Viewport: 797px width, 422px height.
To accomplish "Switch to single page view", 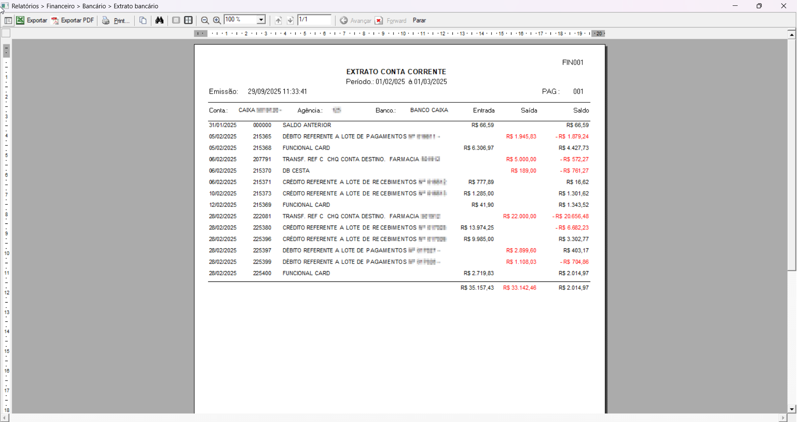I will tap(176, 20).
